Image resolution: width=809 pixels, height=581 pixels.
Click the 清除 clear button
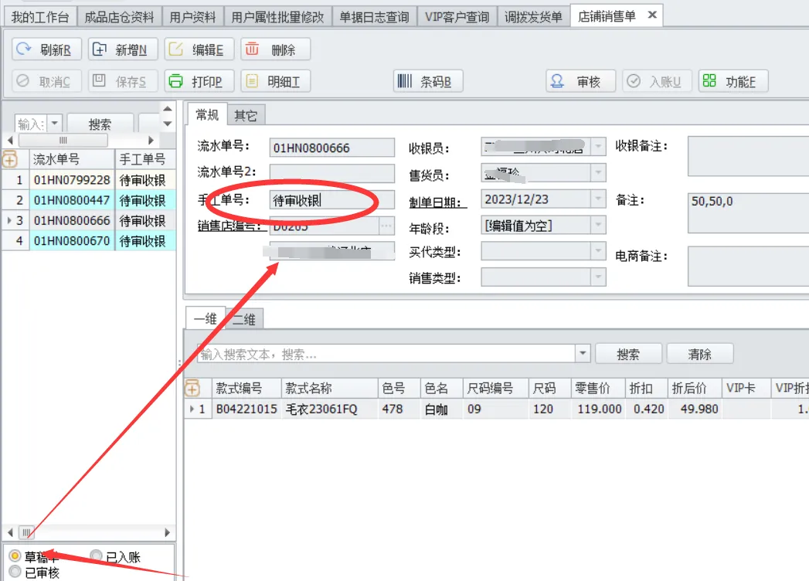[x=699, y=354]
